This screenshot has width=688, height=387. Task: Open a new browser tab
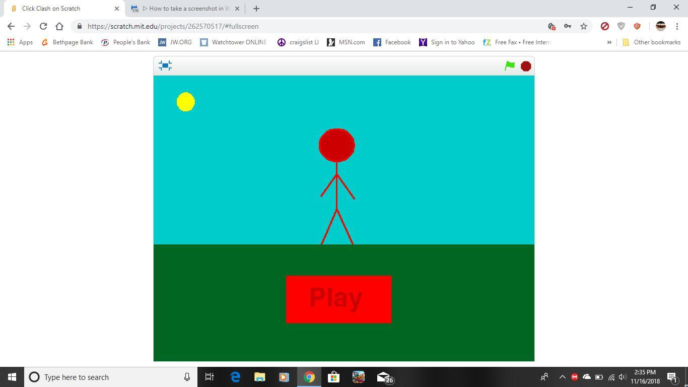[256, 9]
